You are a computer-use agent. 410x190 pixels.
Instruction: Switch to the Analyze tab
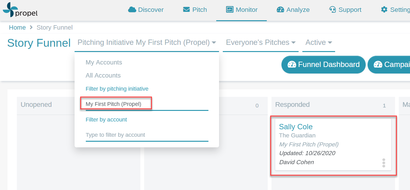click(x=293, y=10)
